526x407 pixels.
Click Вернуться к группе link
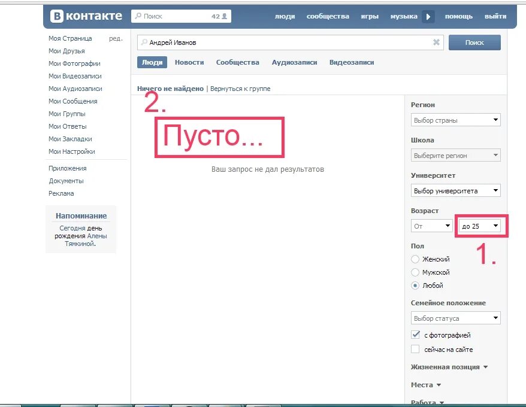tap(240, 89)
